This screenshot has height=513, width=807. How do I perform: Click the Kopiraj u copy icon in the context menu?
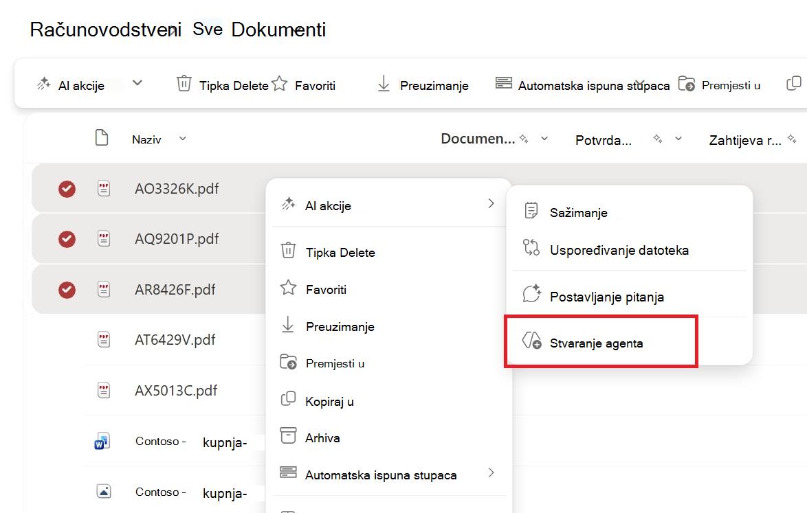(x=288, y=399)
